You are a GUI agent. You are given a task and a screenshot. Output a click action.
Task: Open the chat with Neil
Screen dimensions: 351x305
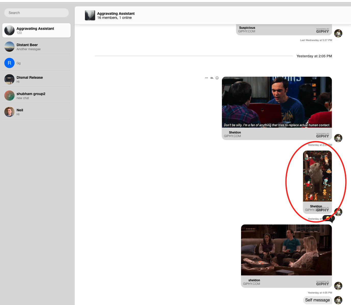36,112
